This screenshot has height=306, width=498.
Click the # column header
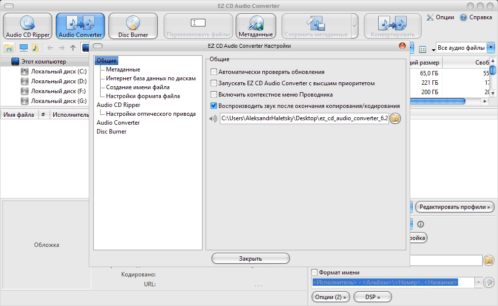click(43, 115)
